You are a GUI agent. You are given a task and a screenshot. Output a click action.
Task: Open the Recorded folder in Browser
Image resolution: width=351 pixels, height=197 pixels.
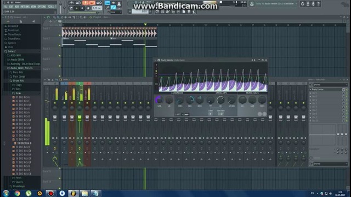coord(13,26)
